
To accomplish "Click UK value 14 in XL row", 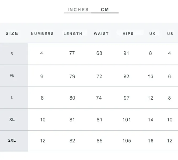I will tap(151, 120).
